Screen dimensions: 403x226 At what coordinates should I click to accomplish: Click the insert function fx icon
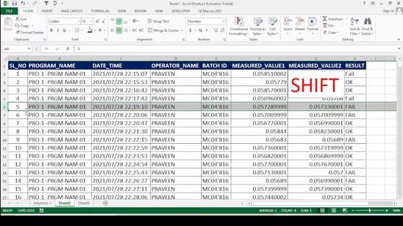click(x=67, y=49)
